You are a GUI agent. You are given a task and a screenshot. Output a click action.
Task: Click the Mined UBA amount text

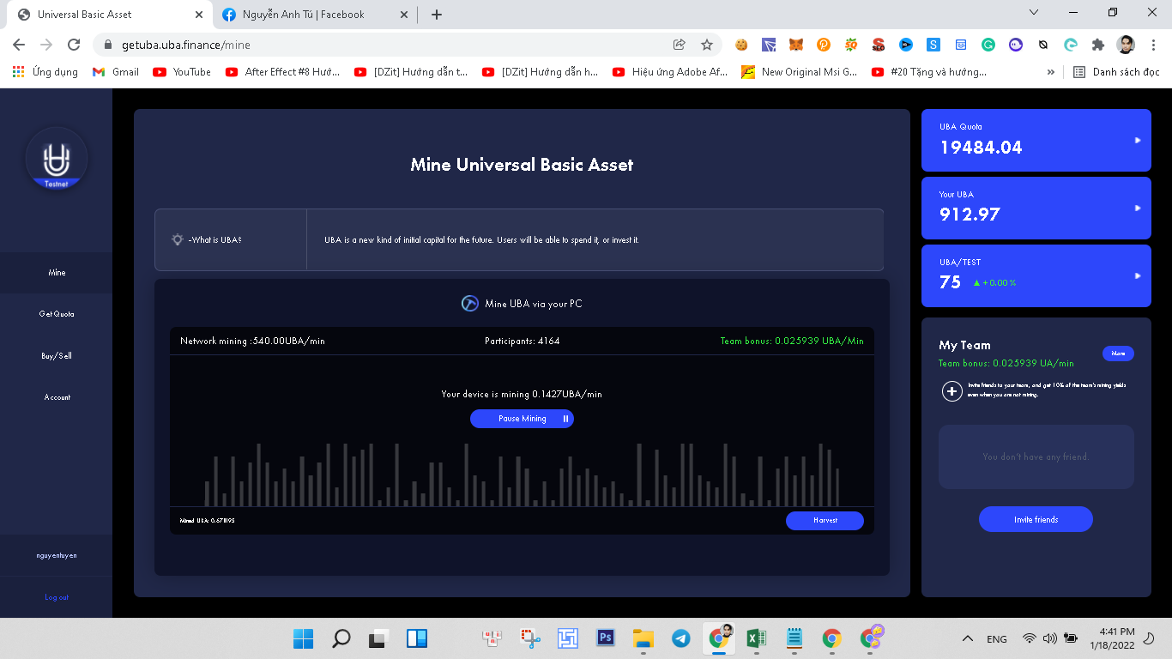207,521
